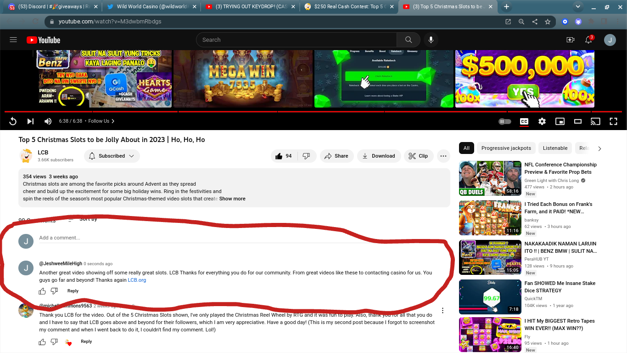Open Fan SHOWED Me Insane Stake video title
The height and width of the screenshot is (353, 627).
click(560, 287)
